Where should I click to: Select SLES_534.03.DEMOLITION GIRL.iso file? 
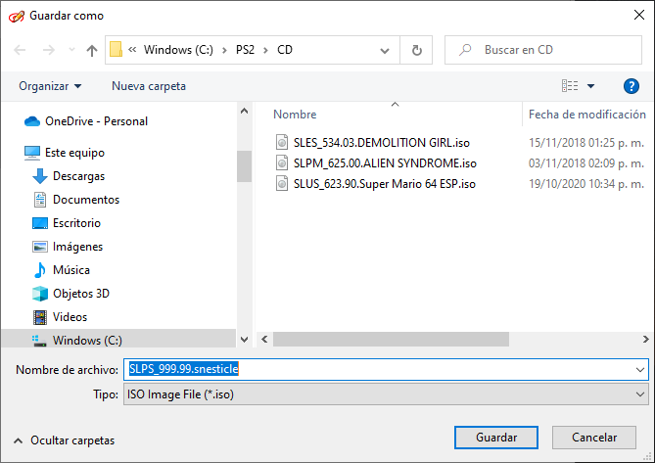(x=382, y=143)
